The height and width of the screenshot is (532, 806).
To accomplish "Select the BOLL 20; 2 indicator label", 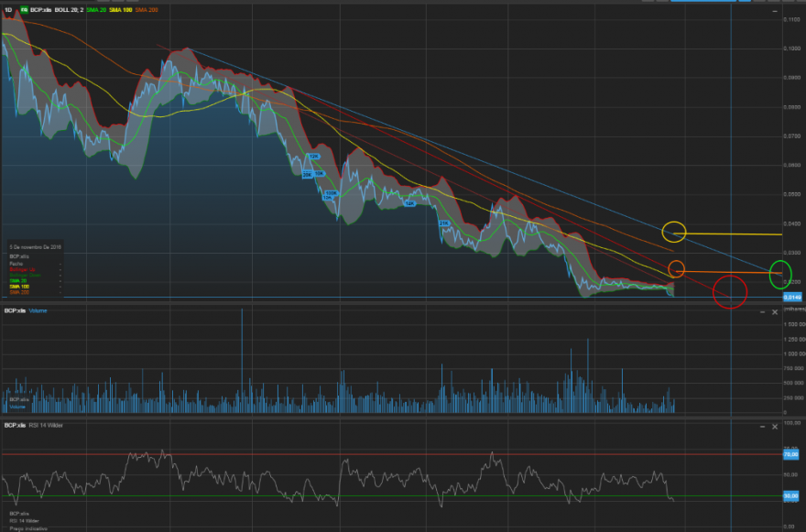I will point(69,10).
